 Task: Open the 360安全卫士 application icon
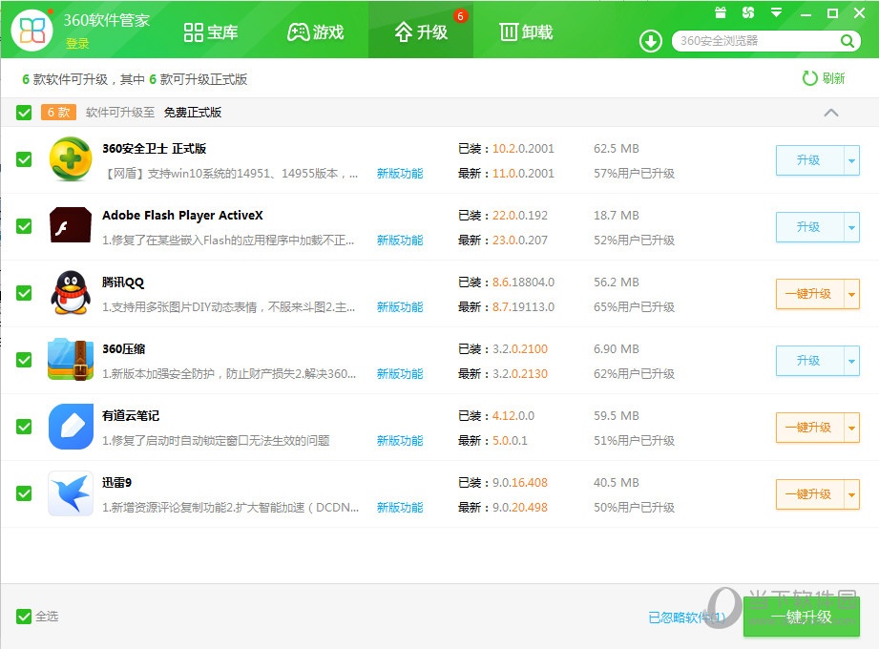coord(70,159)
